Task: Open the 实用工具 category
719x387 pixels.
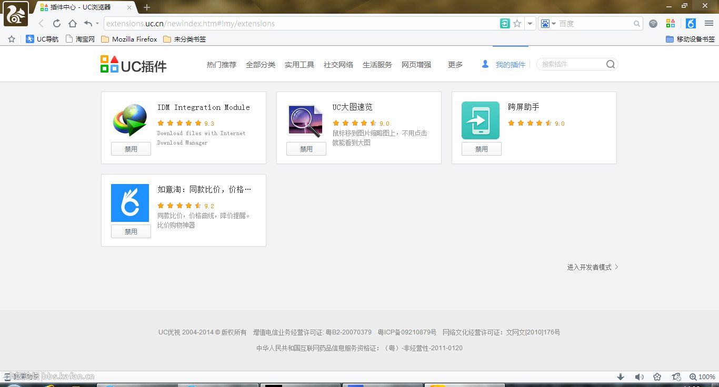Action: (299, 65)
